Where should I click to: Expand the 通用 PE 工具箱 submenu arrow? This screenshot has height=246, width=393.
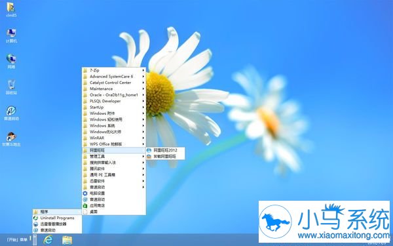click(x=143, y=174)
